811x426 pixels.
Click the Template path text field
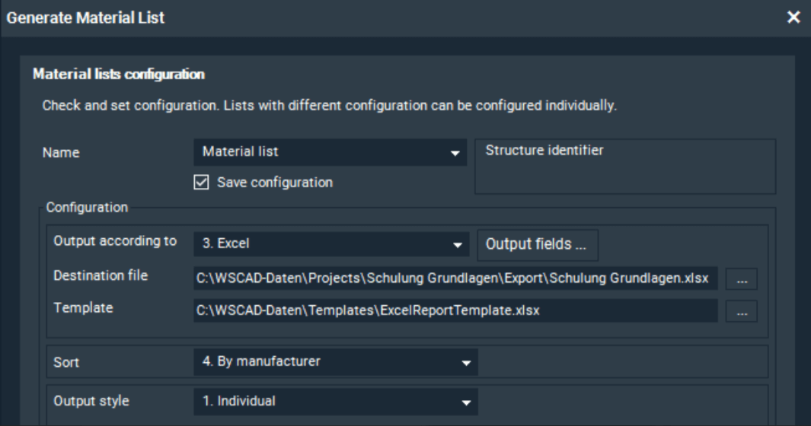click(x=455, y=310)
